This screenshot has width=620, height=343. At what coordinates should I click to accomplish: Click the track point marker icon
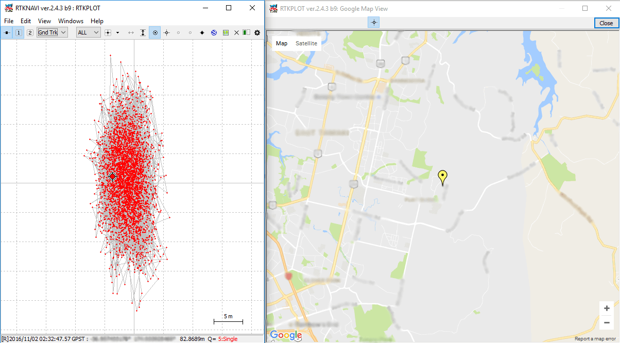click(108, 32)
